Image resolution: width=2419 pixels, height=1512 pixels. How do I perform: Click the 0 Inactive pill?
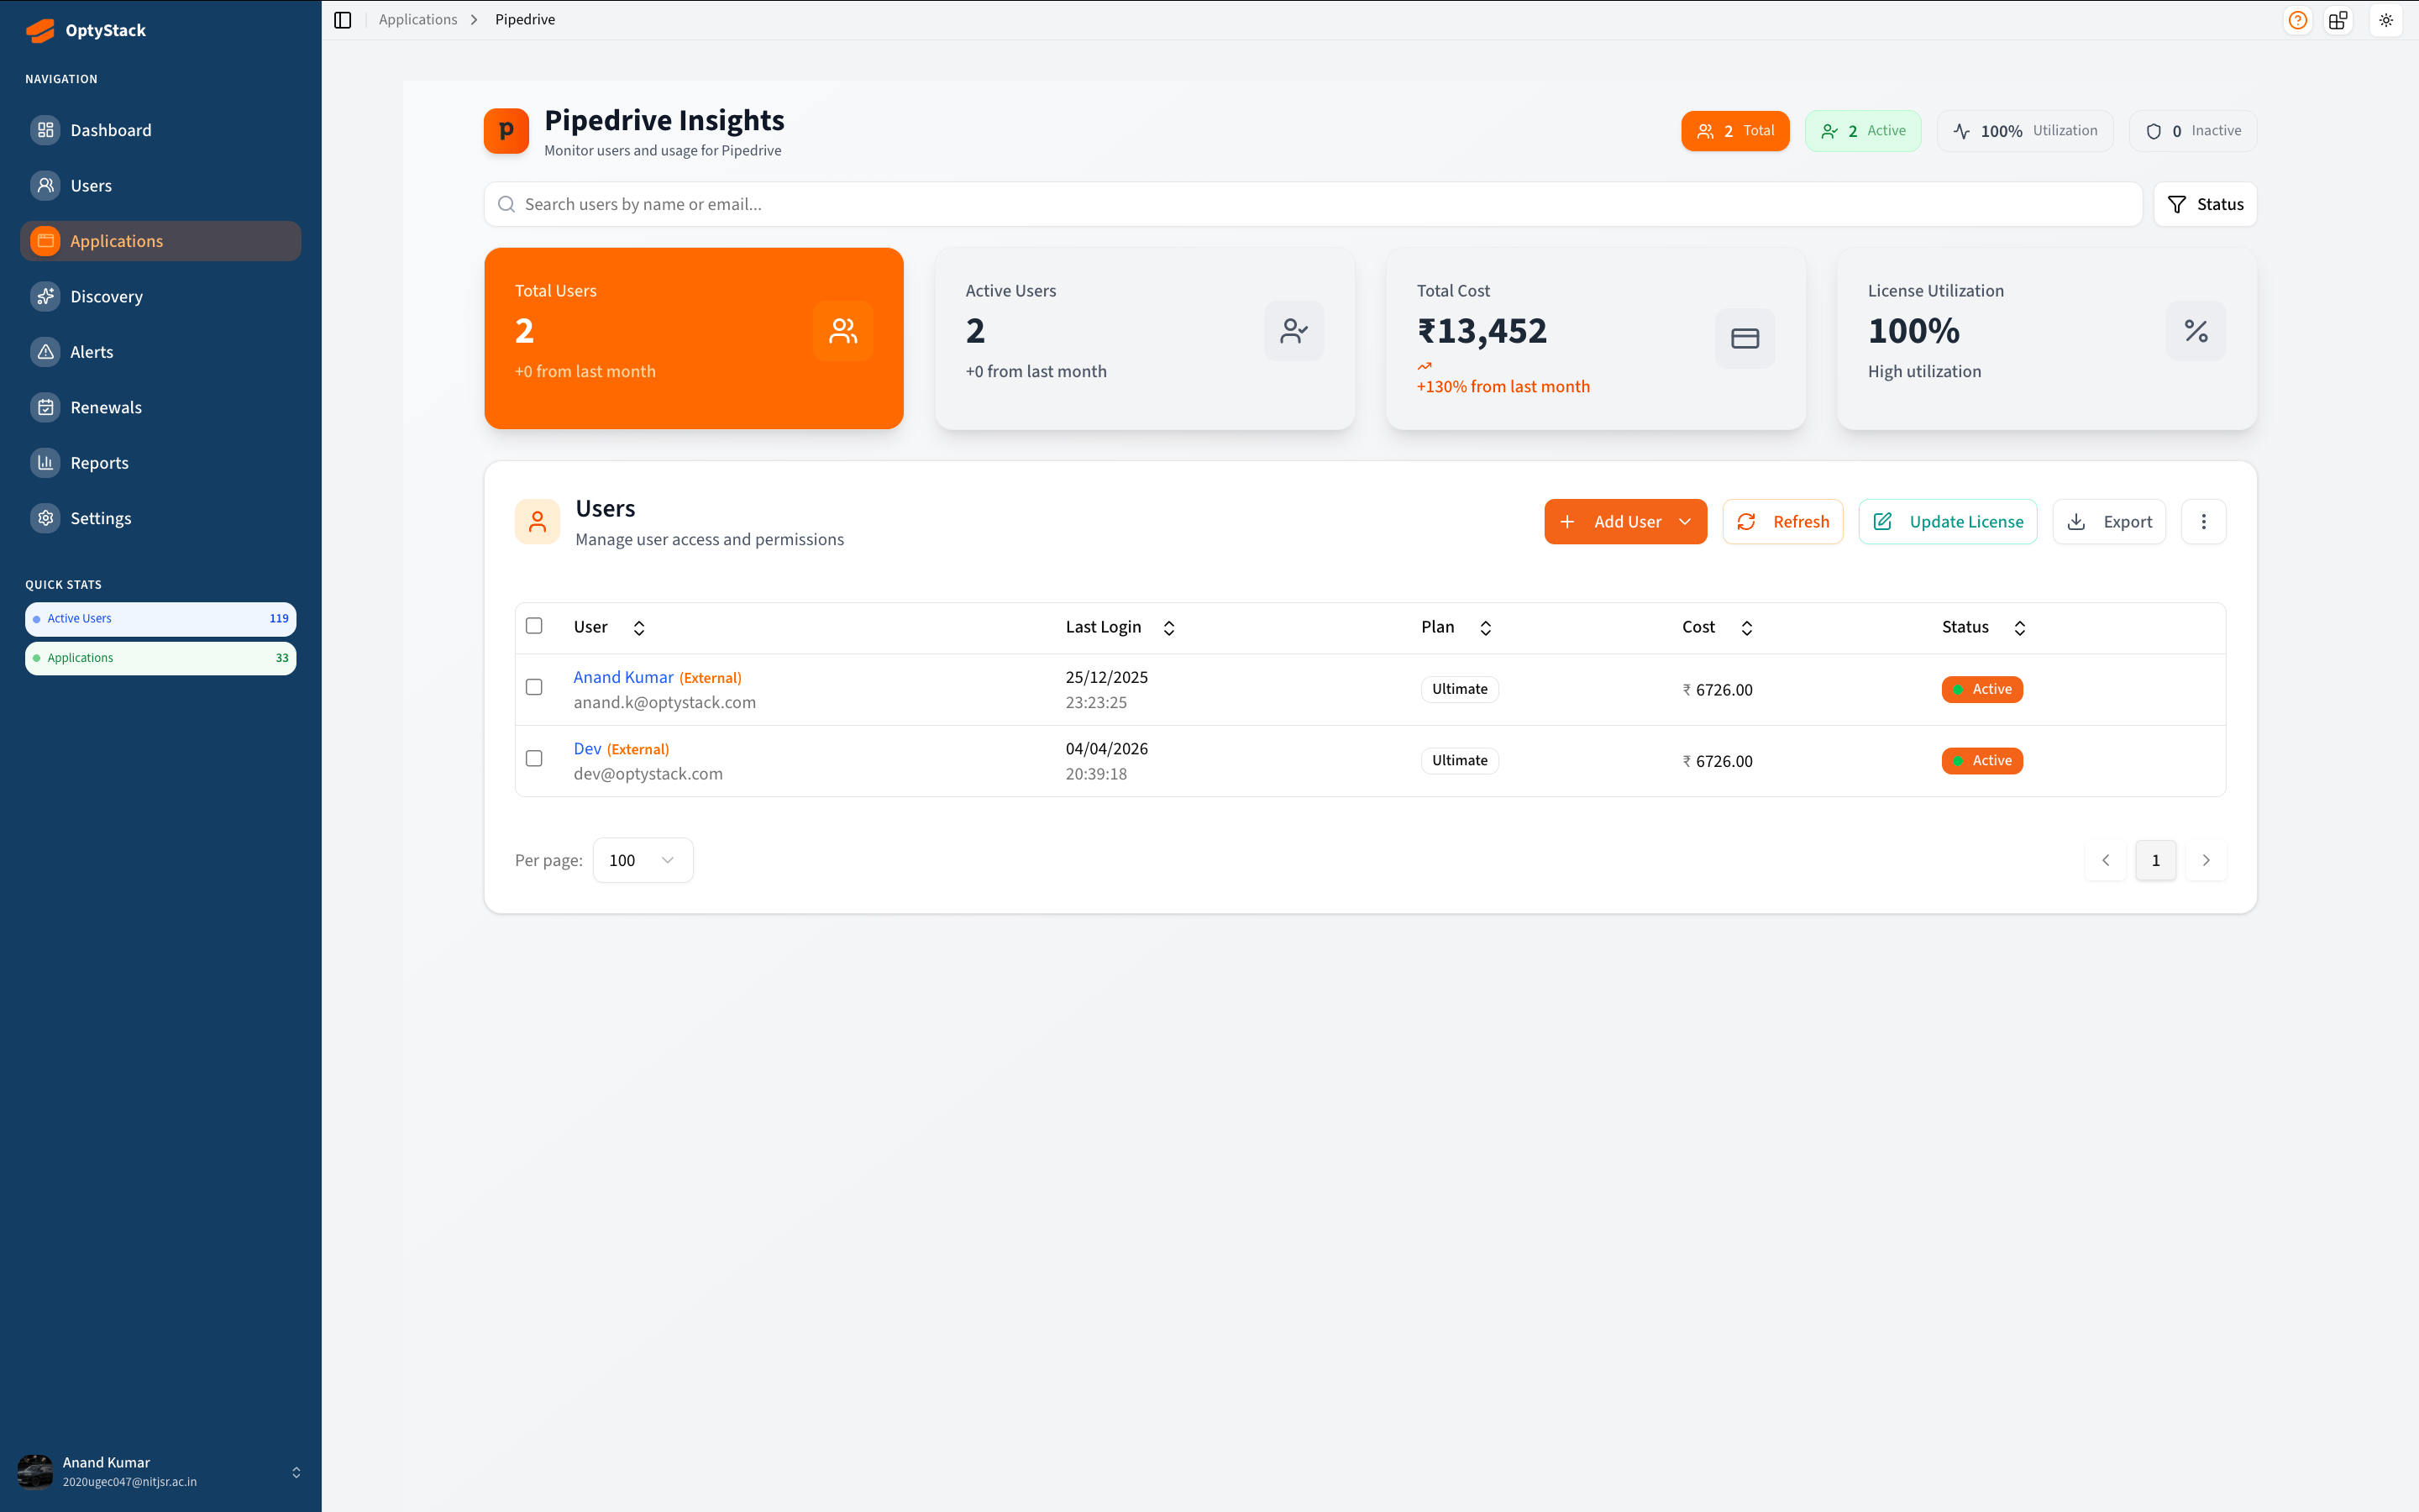tap(2193, 131)
